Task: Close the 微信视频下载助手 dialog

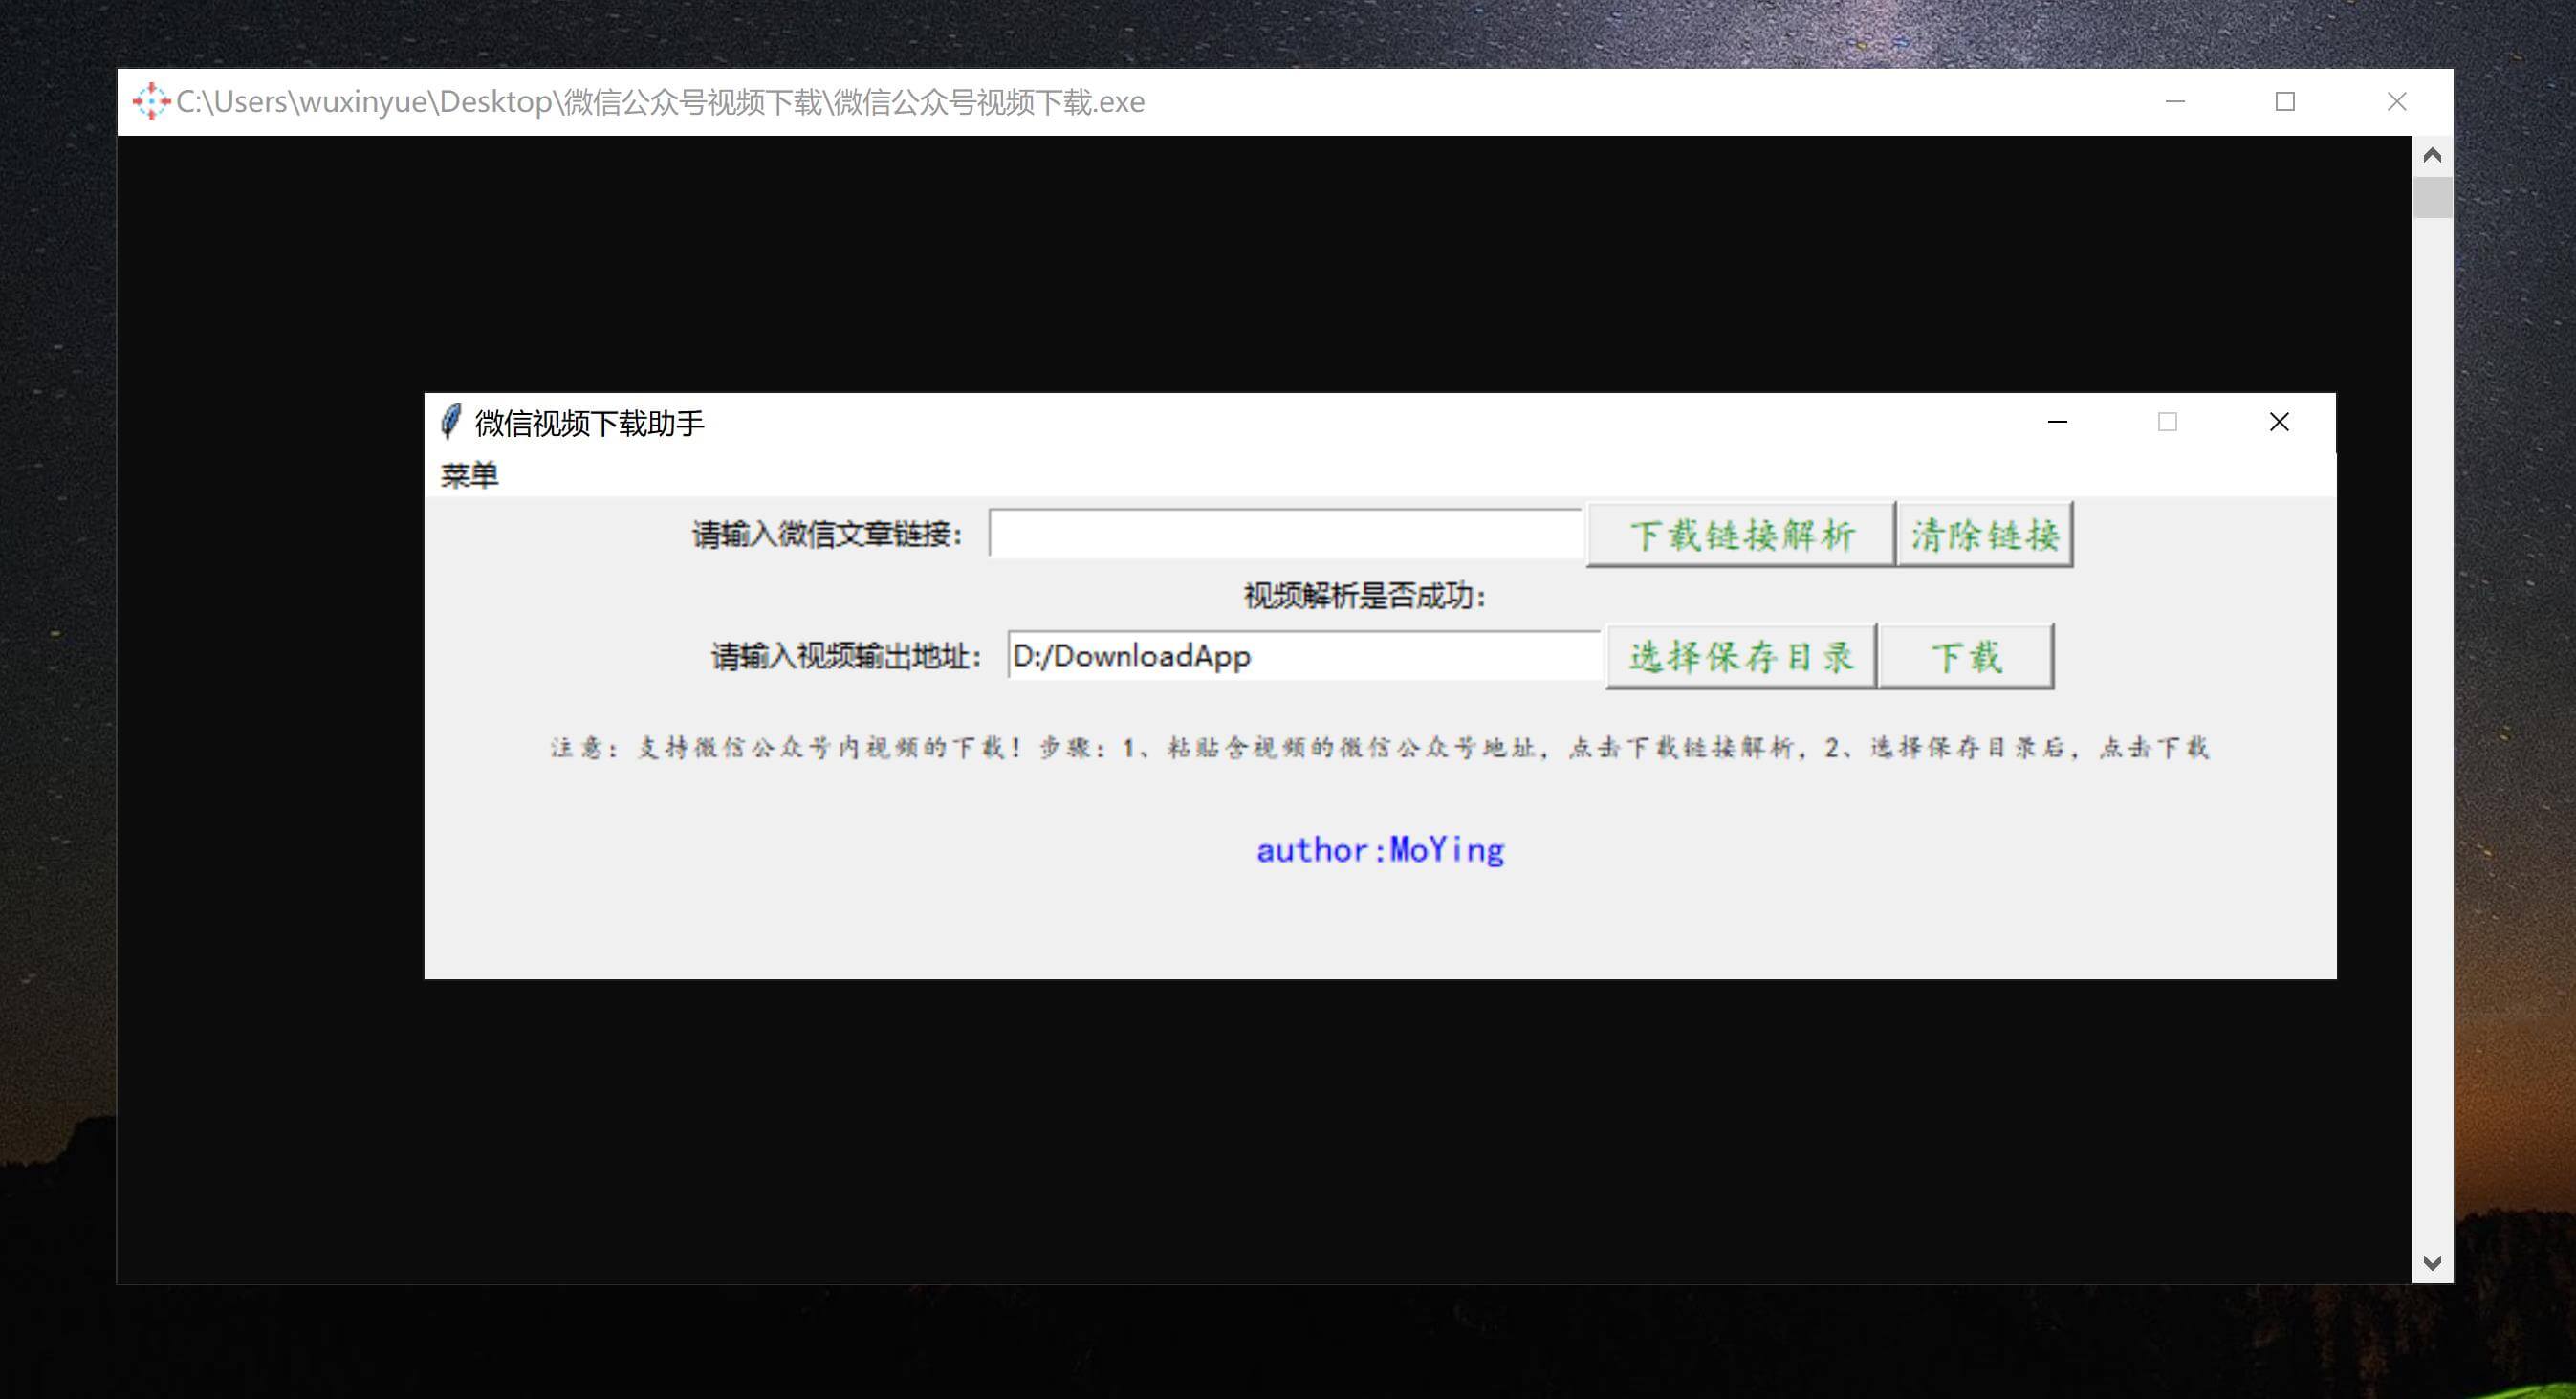Action: tap(2279, 422)
